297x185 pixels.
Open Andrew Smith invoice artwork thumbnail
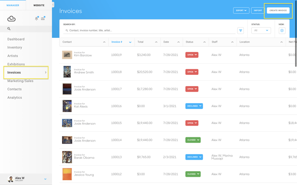[67, 72]
